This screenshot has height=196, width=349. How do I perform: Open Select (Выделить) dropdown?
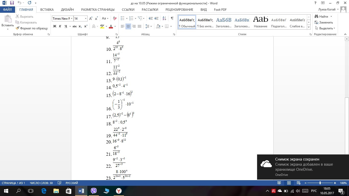[x=325, y=28]
